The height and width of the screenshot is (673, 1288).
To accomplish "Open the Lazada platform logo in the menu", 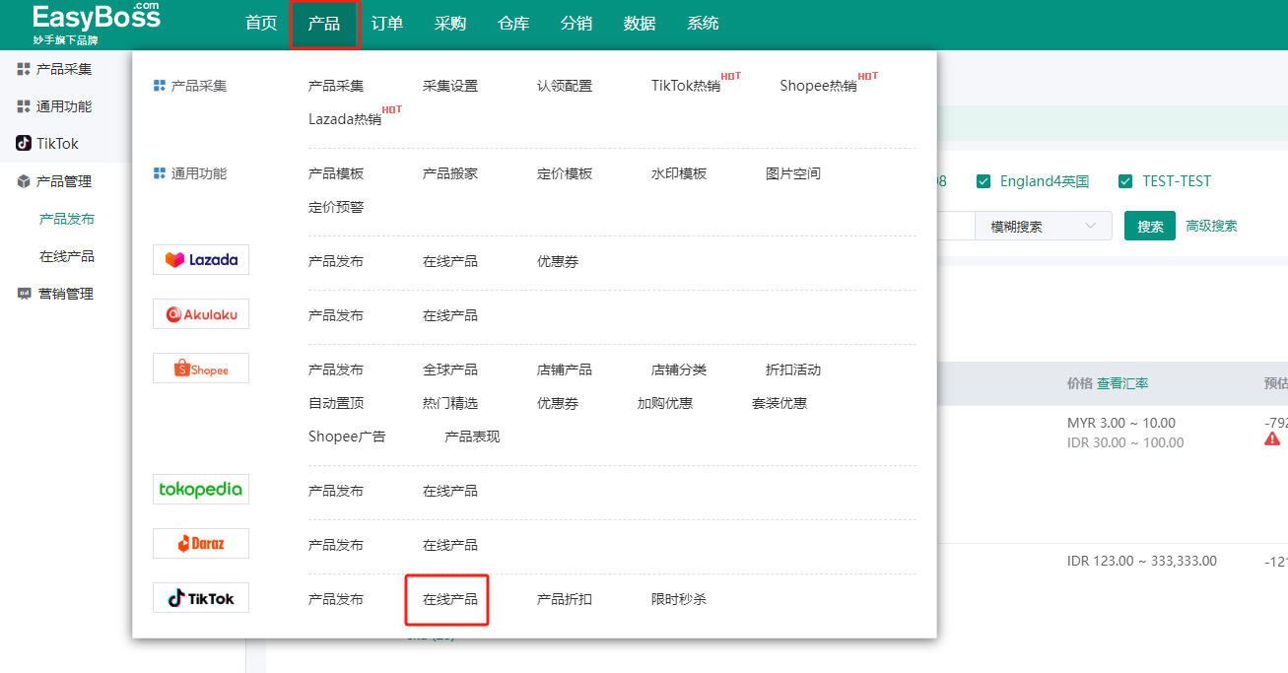I will 201,260.
